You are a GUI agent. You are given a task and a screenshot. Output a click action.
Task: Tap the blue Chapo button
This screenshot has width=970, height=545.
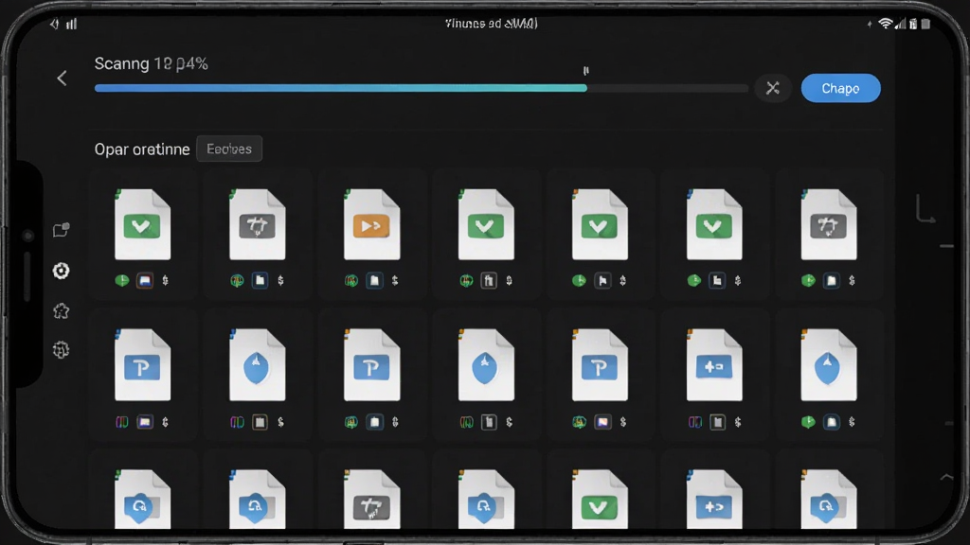[841, 88]
